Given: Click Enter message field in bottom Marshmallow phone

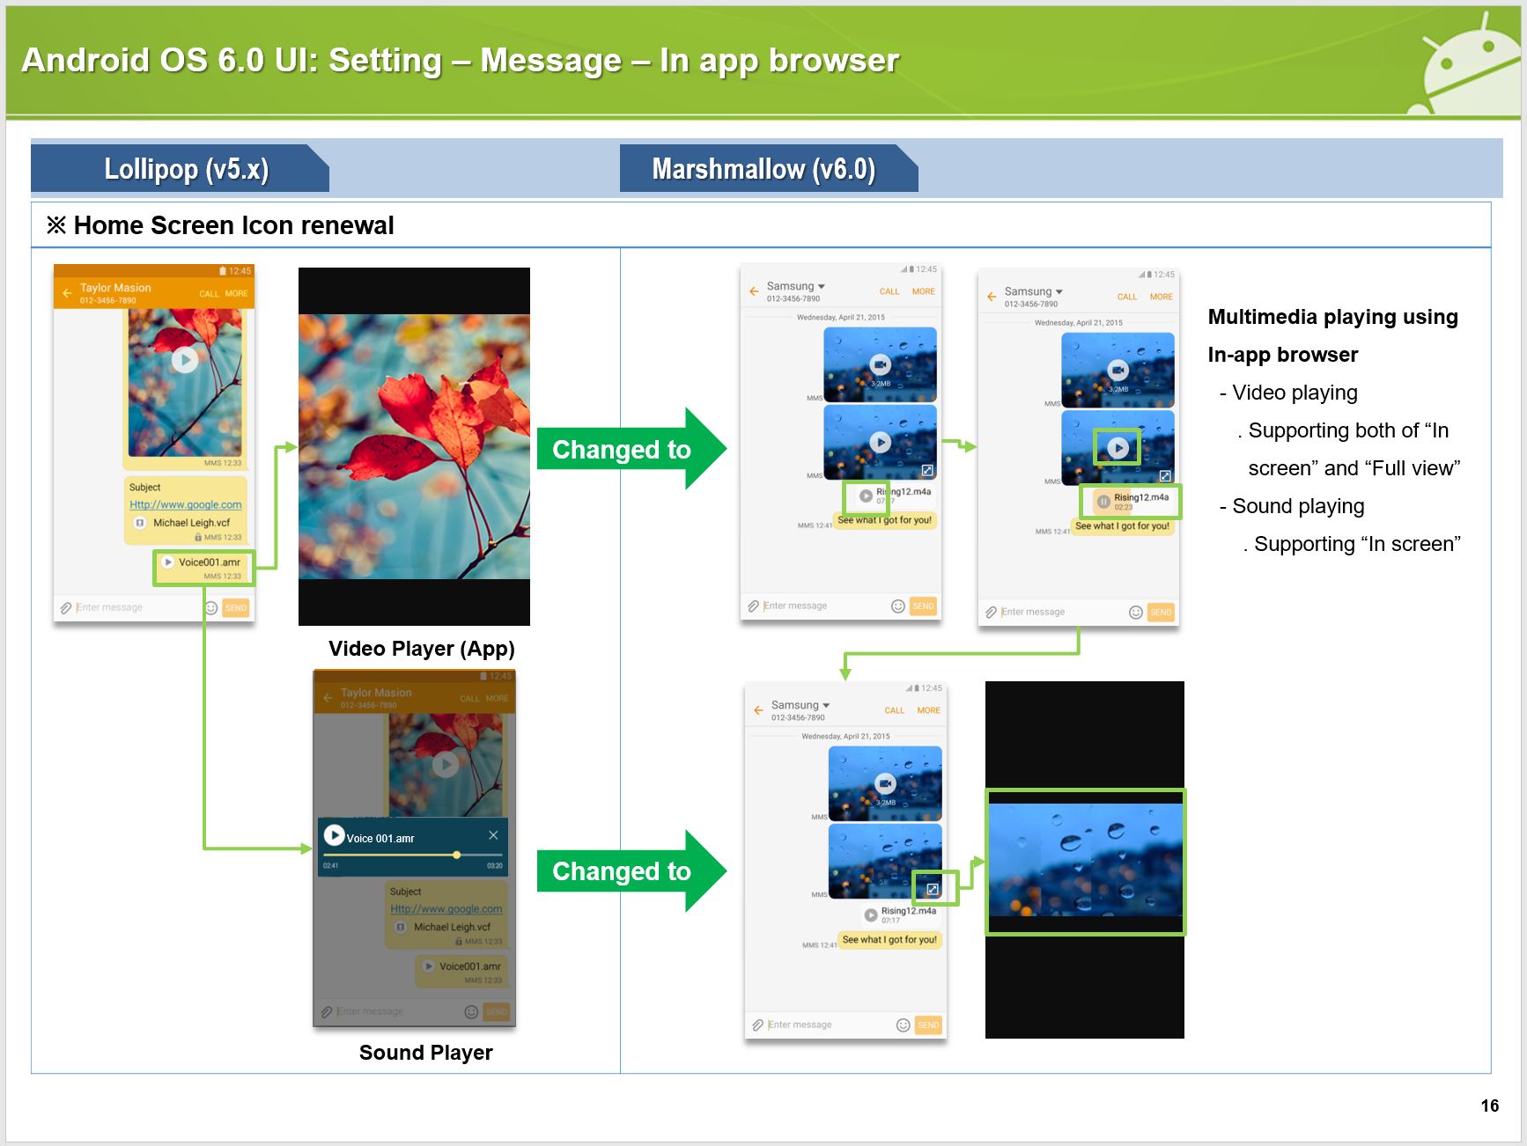Looking at the screenshot, I should click(819, 1025).
